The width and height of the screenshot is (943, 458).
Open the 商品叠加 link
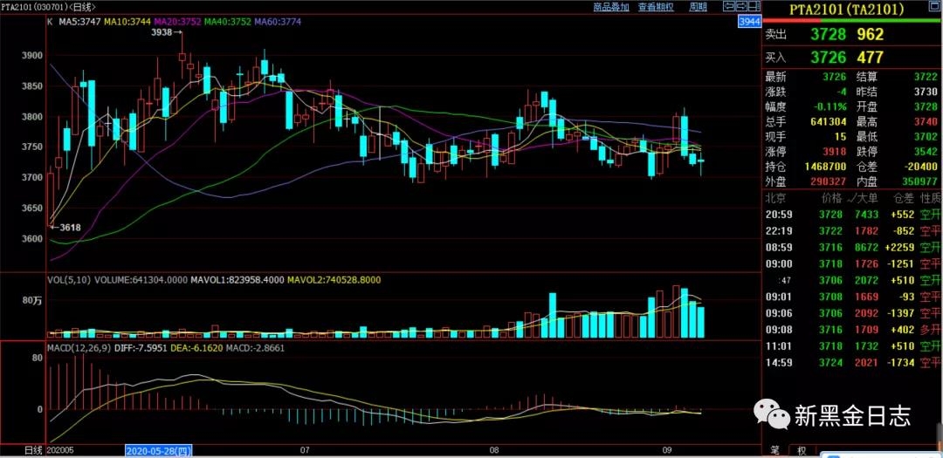point(610,7)
